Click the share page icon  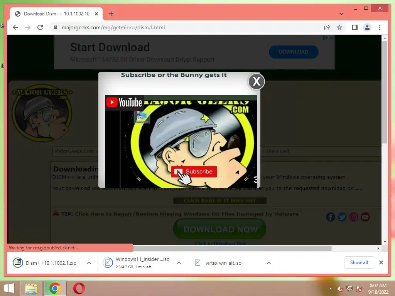click(x=327, y=28)
